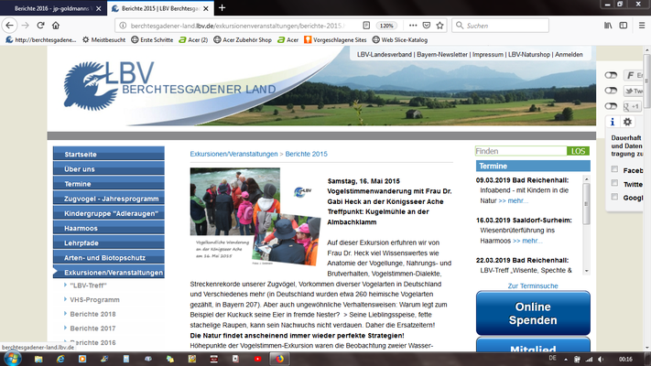The height and width of the screenshot is (366, 651).
Task: Open the Impressum header link
Action: coord(488,54)
